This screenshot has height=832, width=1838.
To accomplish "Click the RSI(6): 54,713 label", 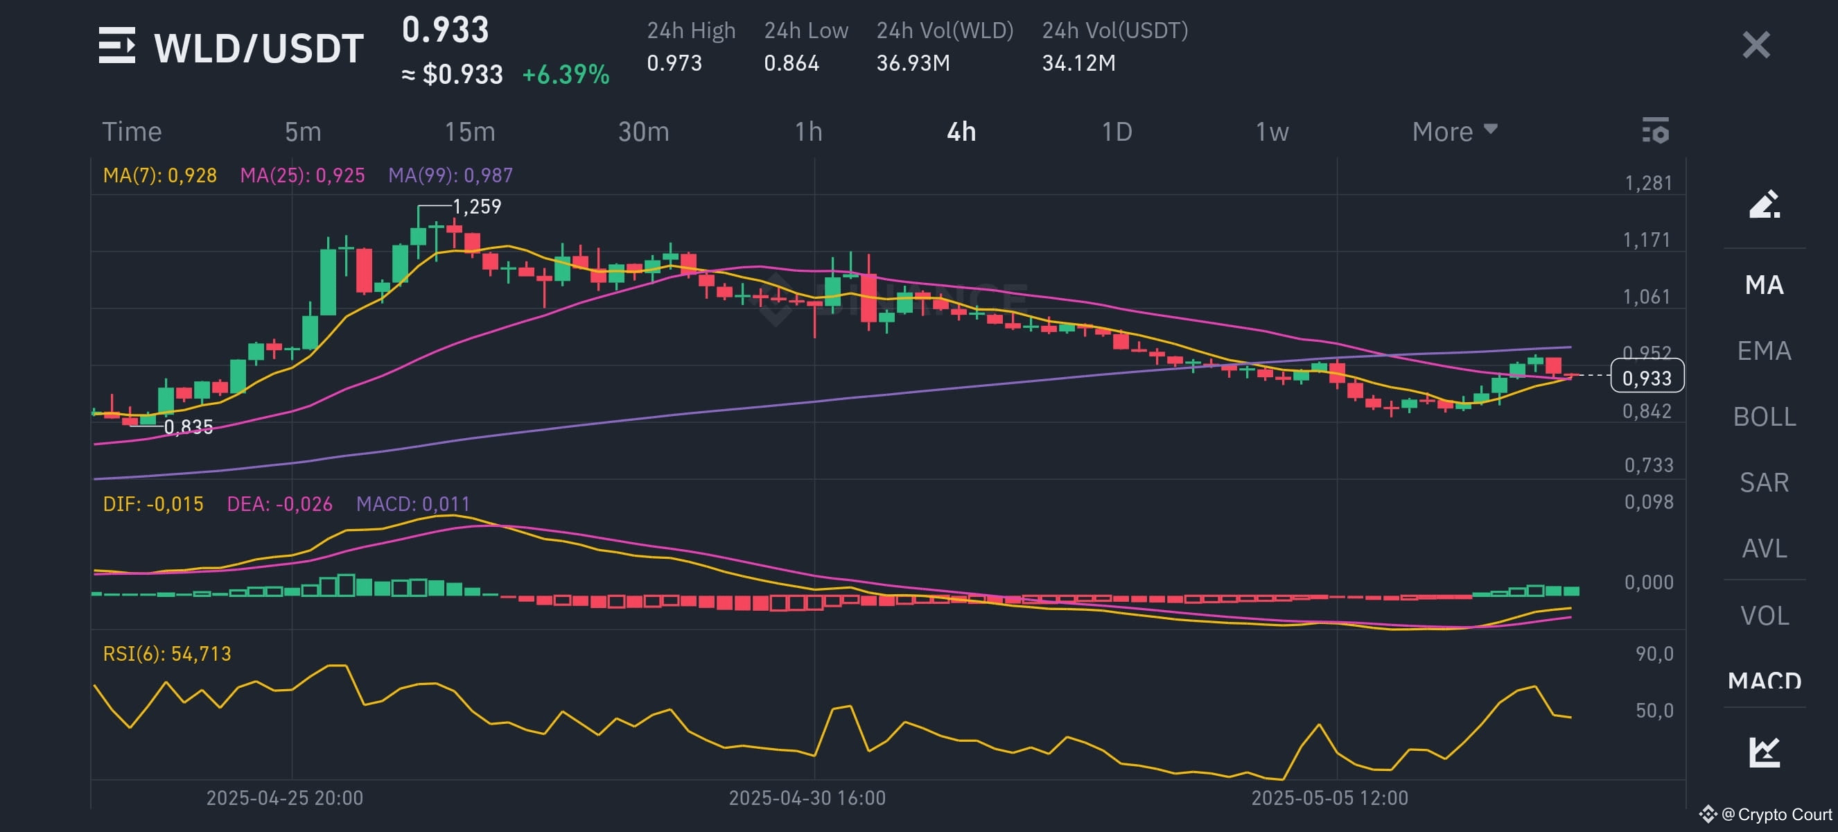I will click(167, 654).
